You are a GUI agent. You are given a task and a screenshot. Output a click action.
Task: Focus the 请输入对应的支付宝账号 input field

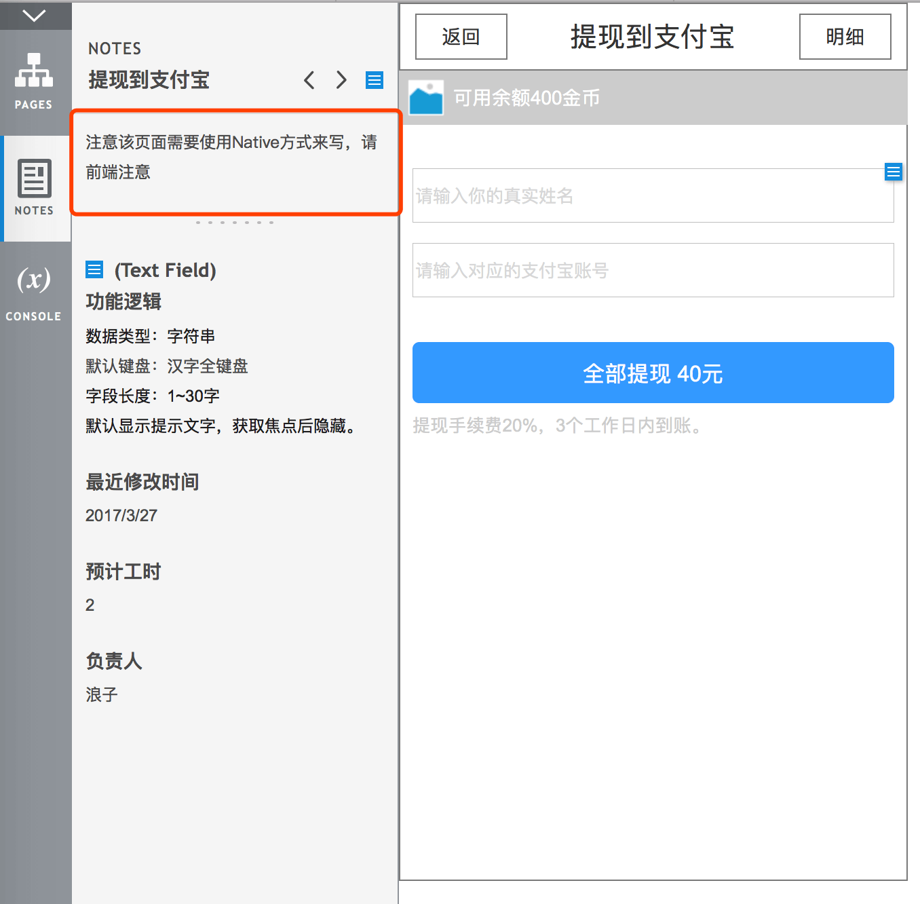[x=653, y=270]
